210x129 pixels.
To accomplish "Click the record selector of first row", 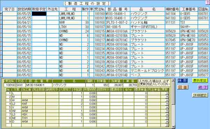I will tap(1, 14).
